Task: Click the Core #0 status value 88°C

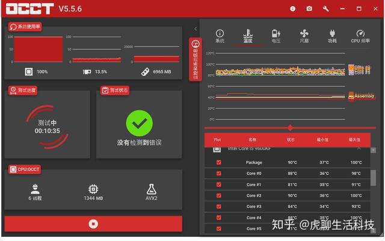Action: [x=292, y=174]
